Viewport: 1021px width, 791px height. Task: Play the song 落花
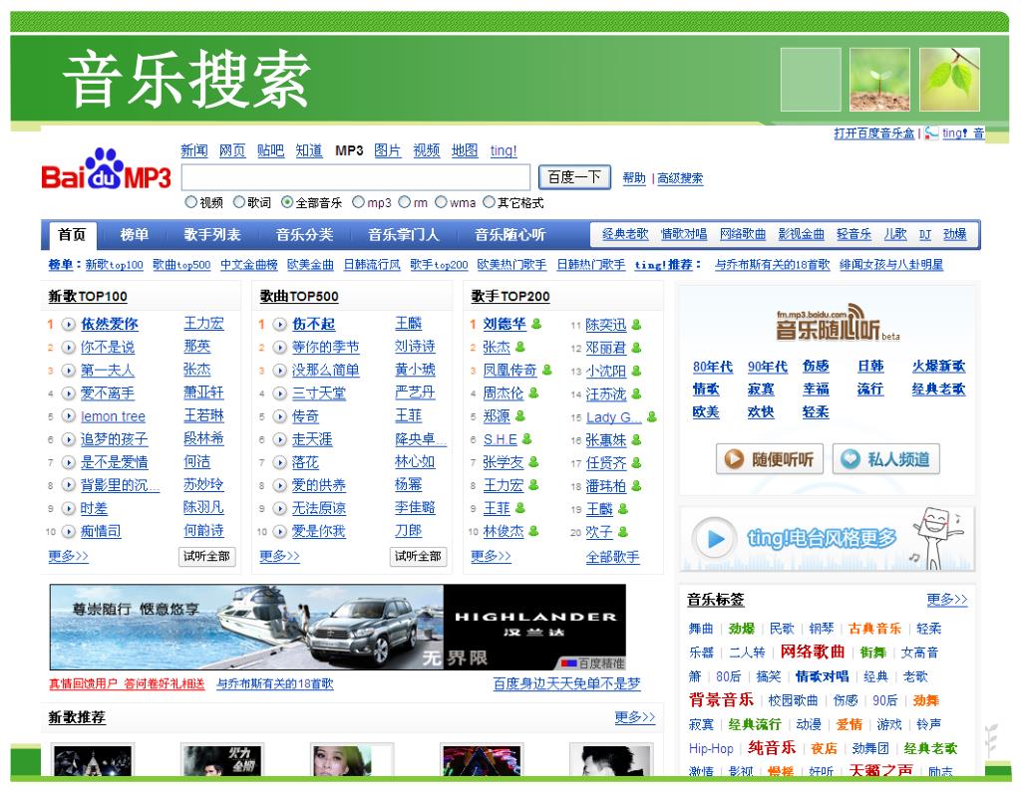[280, 462]
